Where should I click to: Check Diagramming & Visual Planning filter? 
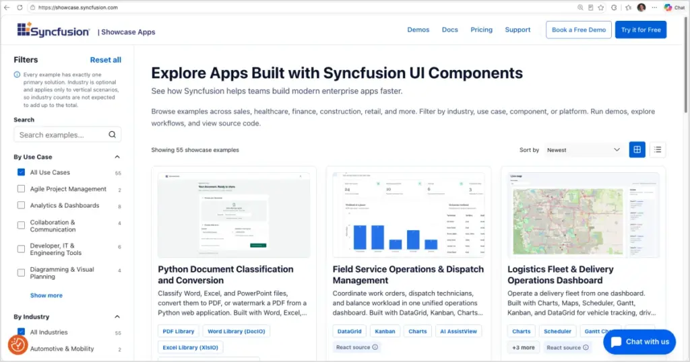pyautogui.click(x=21, y=273)
